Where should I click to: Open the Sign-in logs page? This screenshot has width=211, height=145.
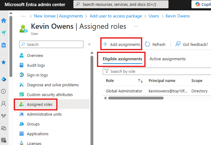tap(37, 75)
